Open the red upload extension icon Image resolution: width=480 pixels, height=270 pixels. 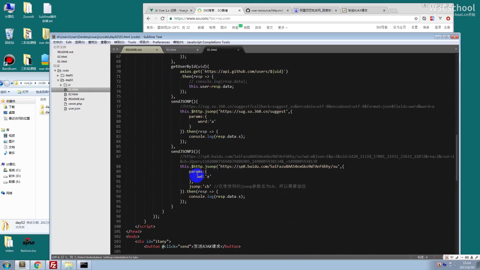448,18
